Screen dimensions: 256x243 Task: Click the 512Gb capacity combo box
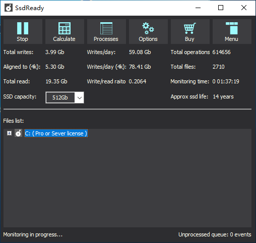65,98
